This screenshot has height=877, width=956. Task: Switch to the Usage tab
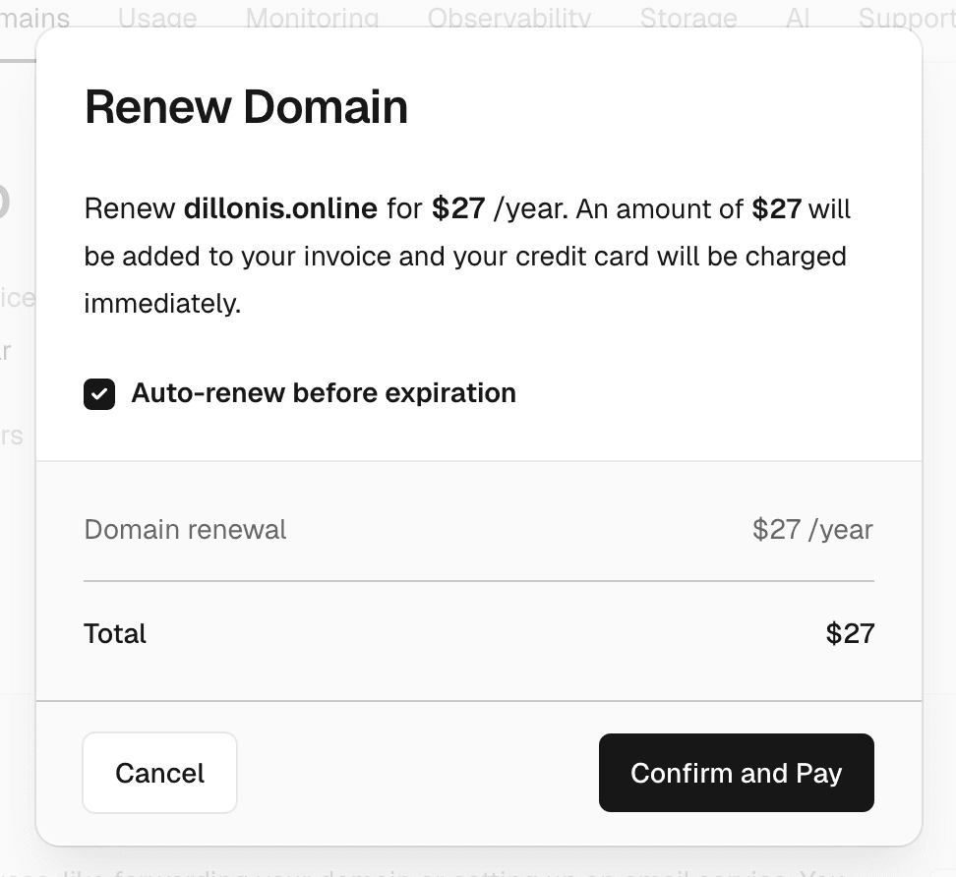click(x=157, y=17)
